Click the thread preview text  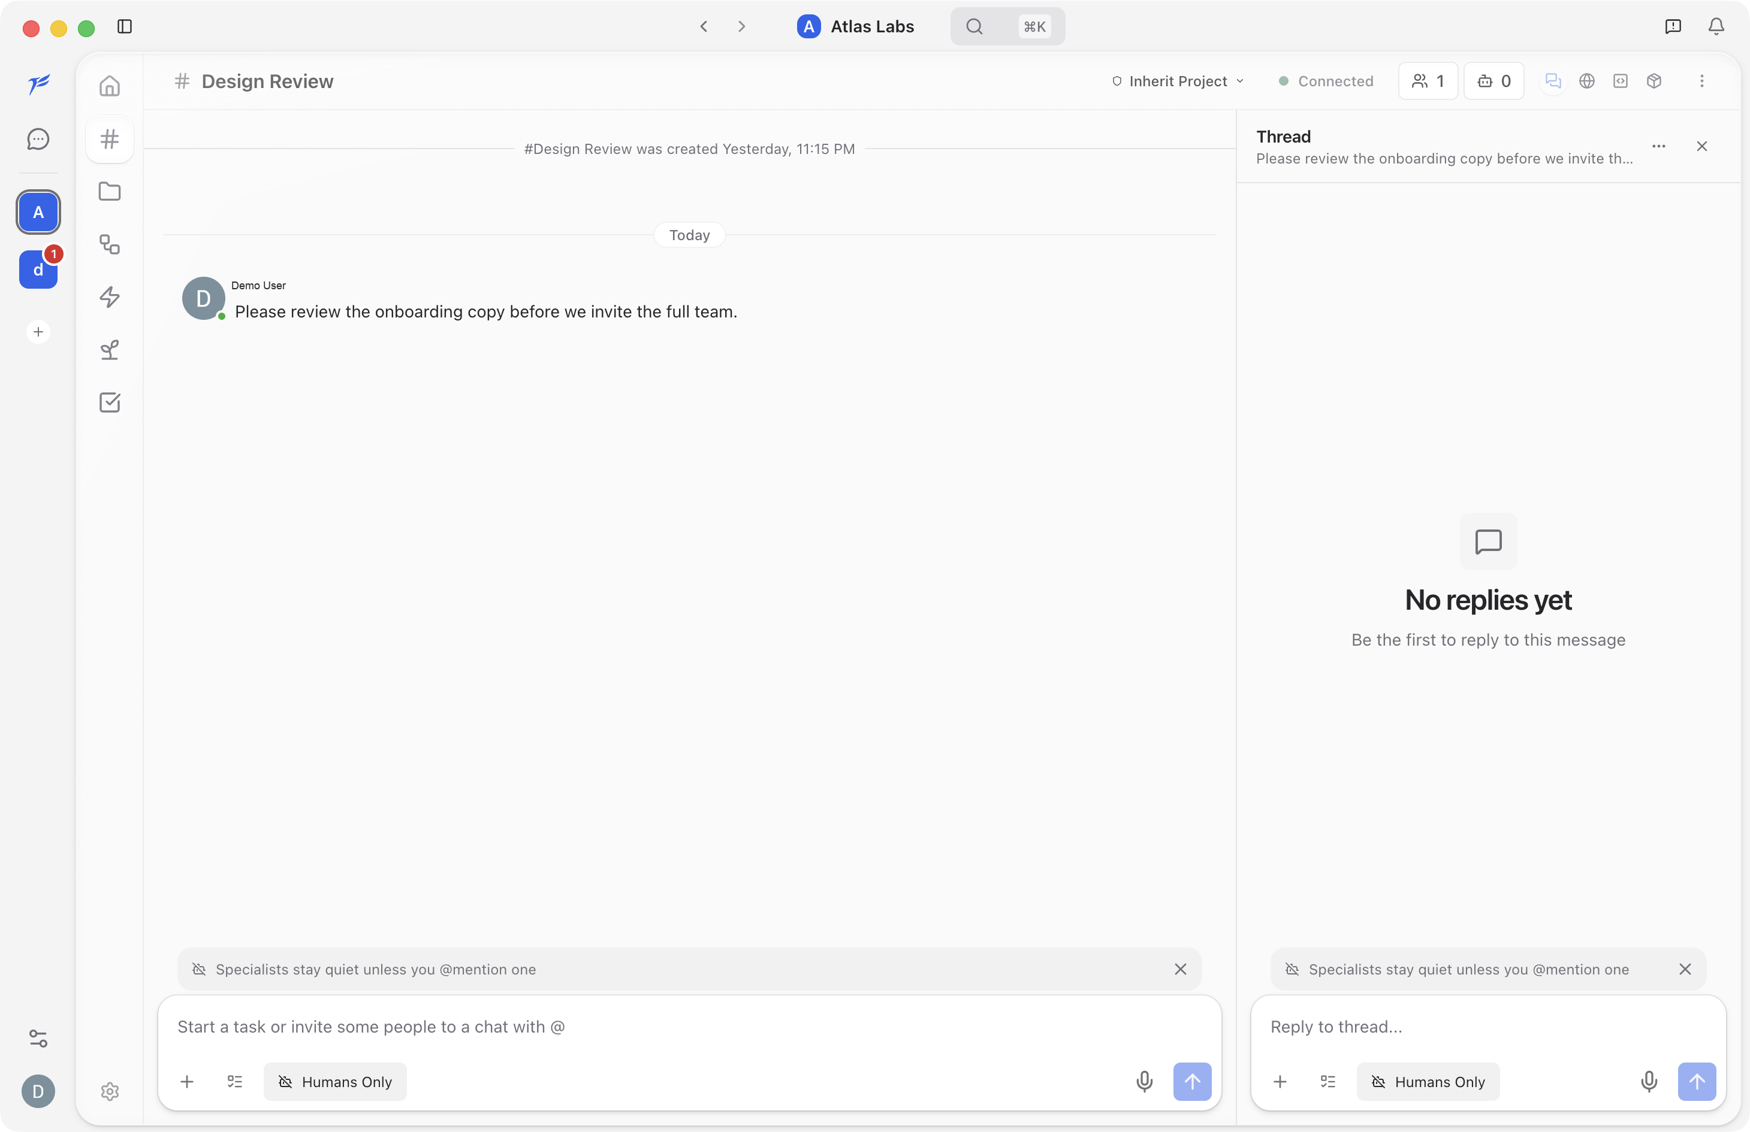1444,159
